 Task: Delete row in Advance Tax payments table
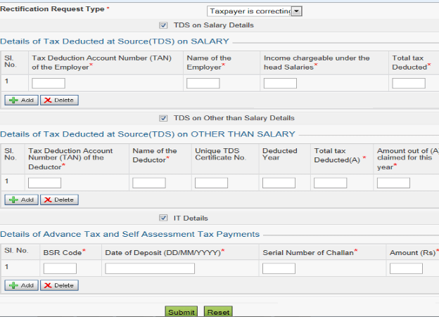pos(59,286)
